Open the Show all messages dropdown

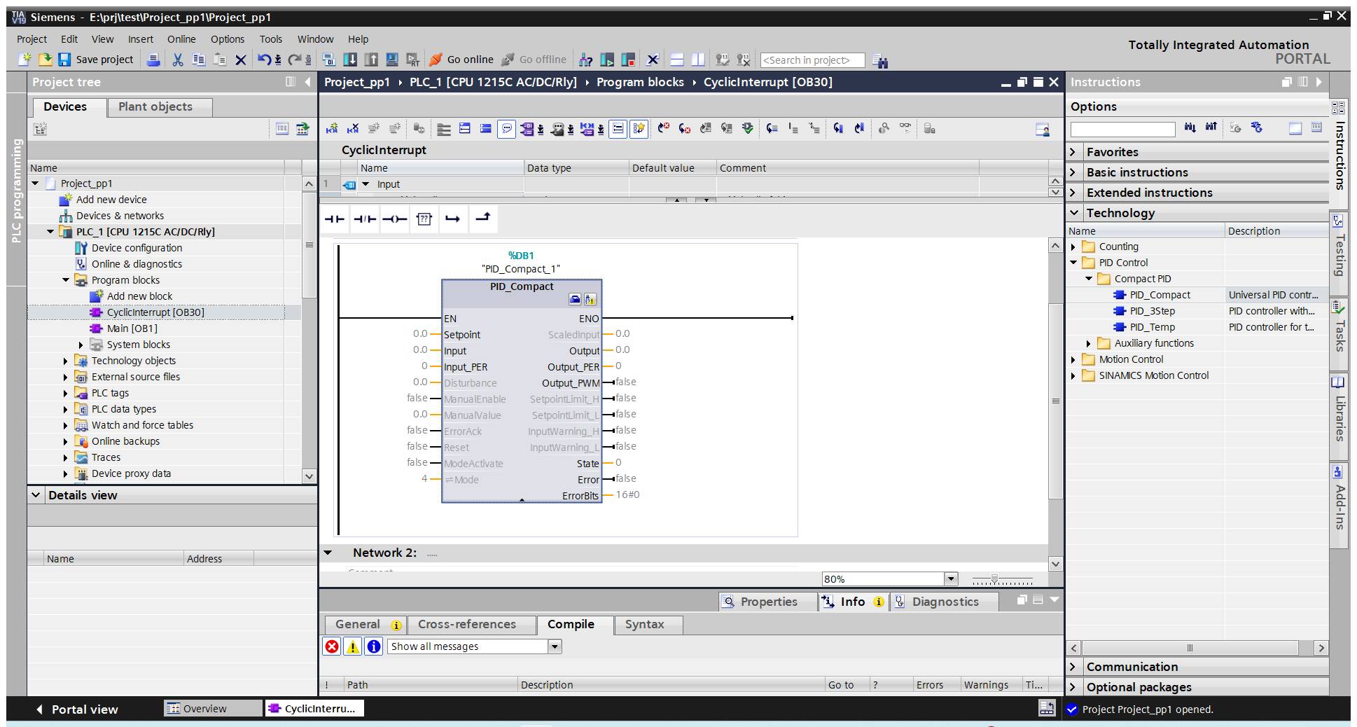pos(555,646)
